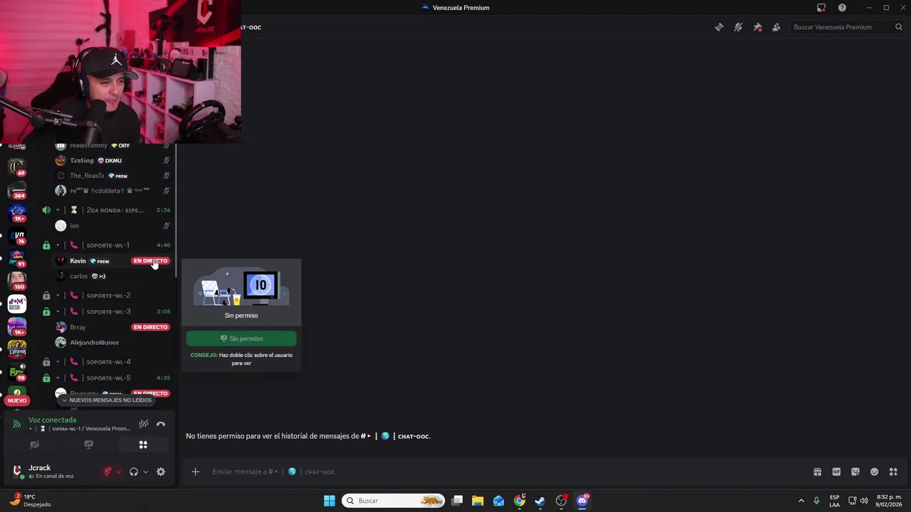The height and width of the screenshot is (512, 911).
Task: Open headphones output options dropdown arrow
Action: (145, 471)
